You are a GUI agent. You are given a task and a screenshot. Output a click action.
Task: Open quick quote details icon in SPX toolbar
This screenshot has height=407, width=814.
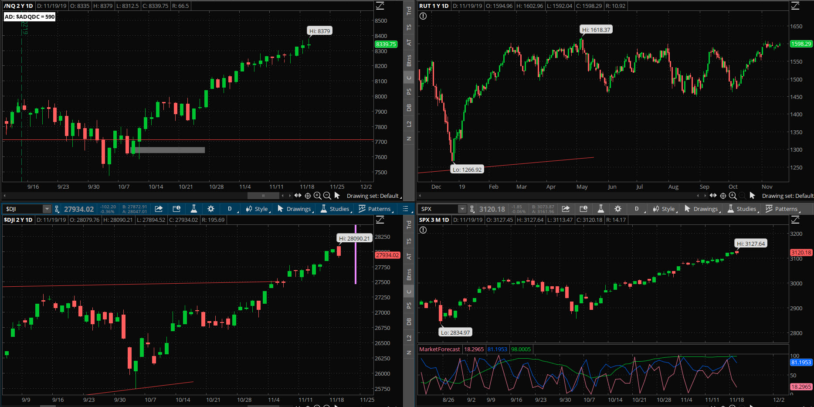pos(583,209)
